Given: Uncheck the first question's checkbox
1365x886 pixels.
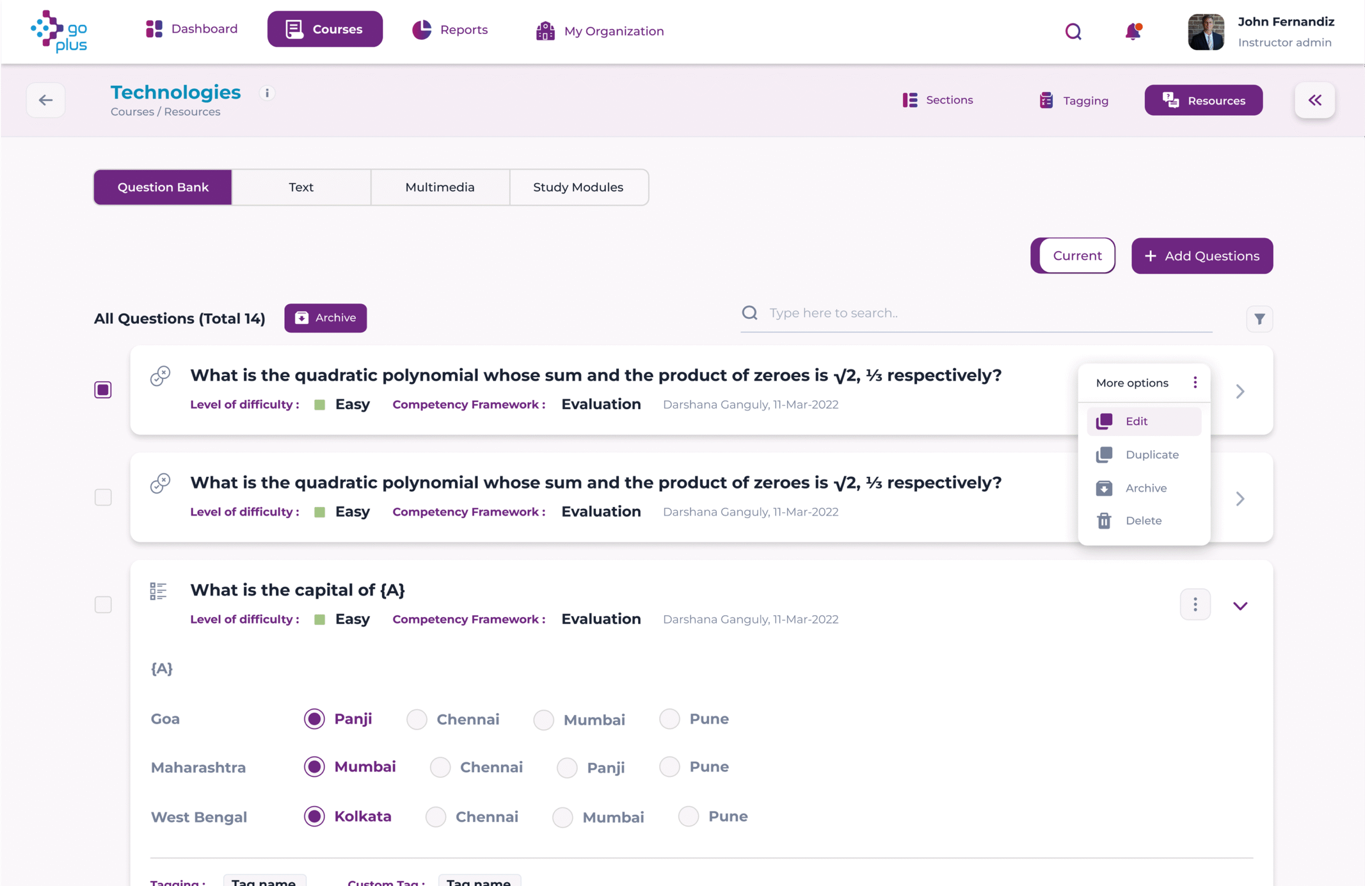Looking at the screenshot, I should 103,390.
